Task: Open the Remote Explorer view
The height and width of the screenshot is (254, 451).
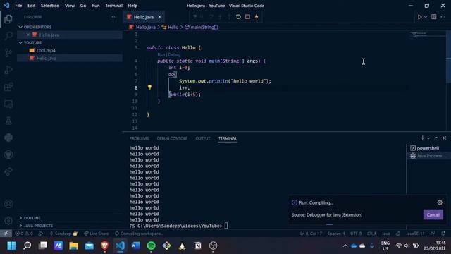Action: 8,104
